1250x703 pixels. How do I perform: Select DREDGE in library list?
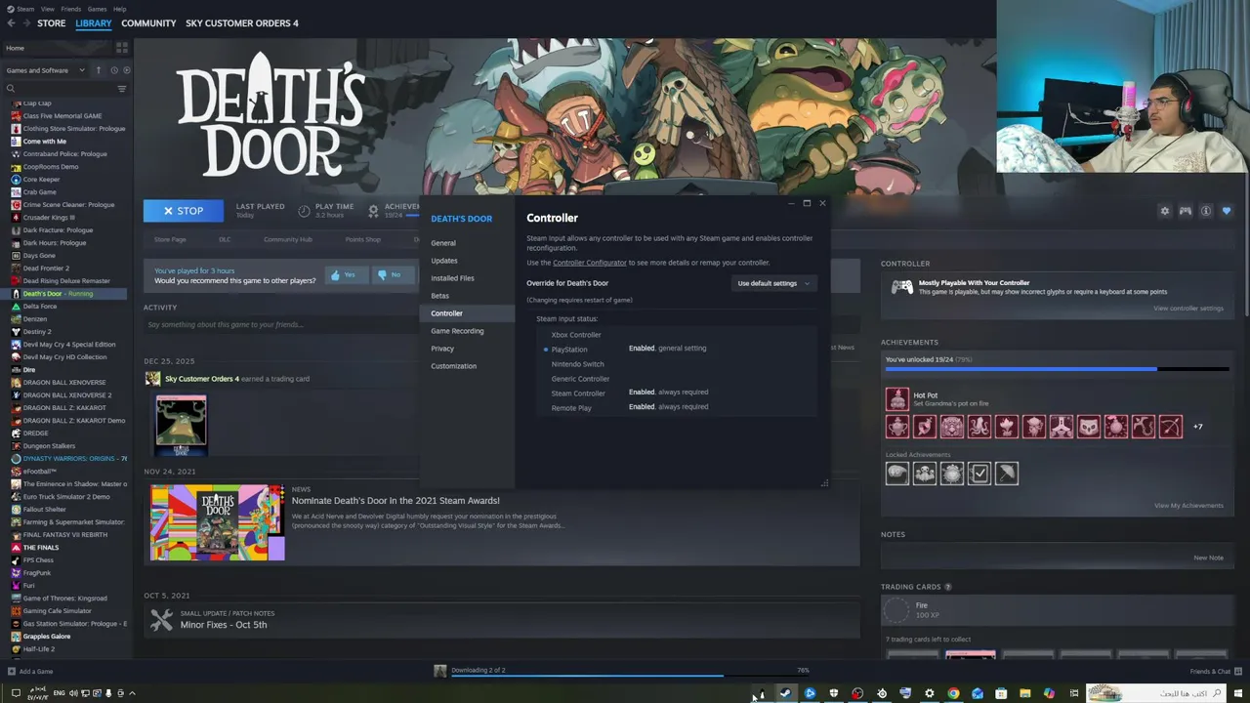(x=35, y=434)
